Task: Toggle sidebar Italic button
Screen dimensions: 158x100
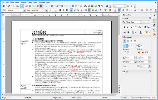Action: 128,27
